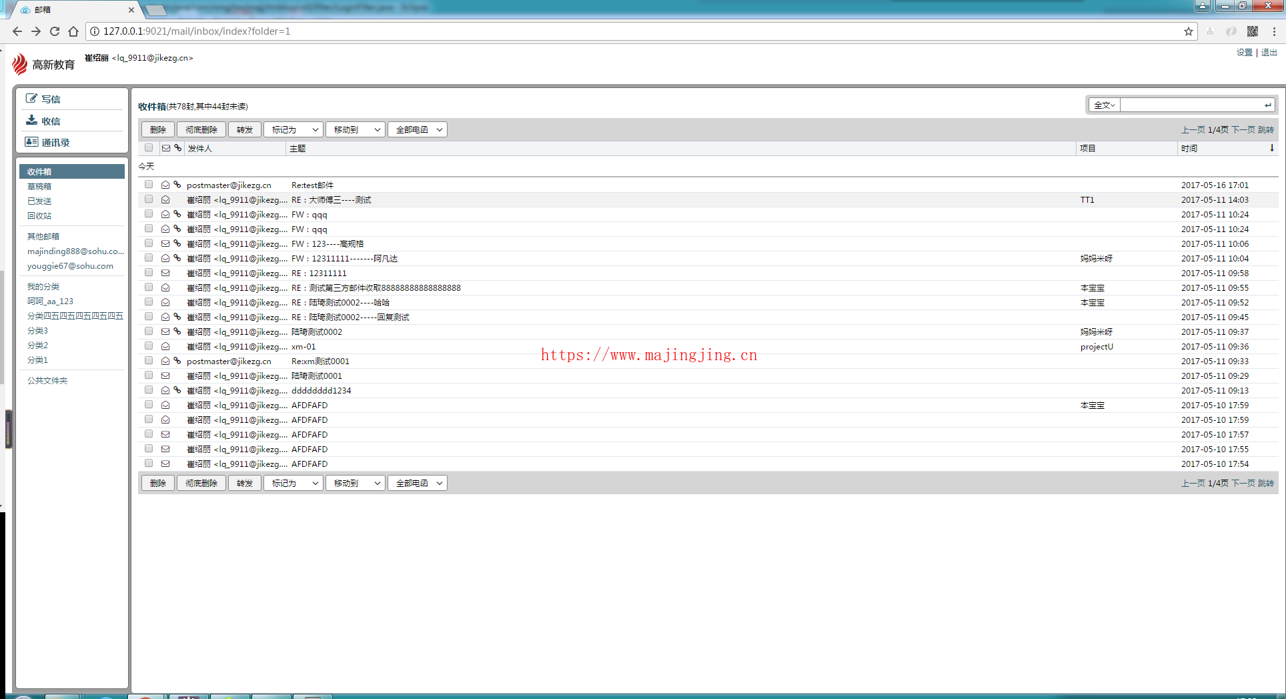Bookmark this page with star icon
This screenshot has width=1286, height=699.
1188,31
